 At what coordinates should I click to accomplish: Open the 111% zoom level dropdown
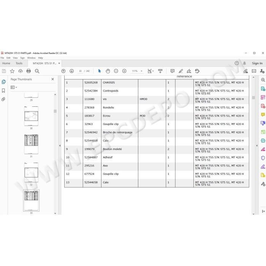[137, 71]
